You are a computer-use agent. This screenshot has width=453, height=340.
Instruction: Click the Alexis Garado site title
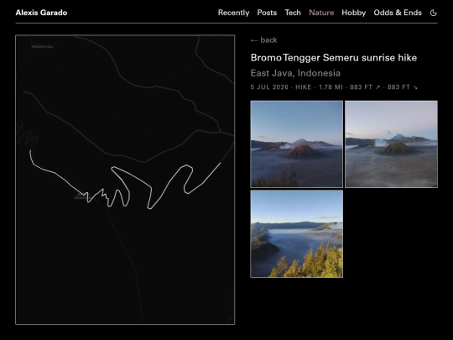click(41, 13)
